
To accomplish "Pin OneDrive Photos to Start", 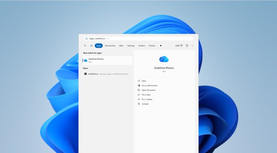I will tap(144, 95).
